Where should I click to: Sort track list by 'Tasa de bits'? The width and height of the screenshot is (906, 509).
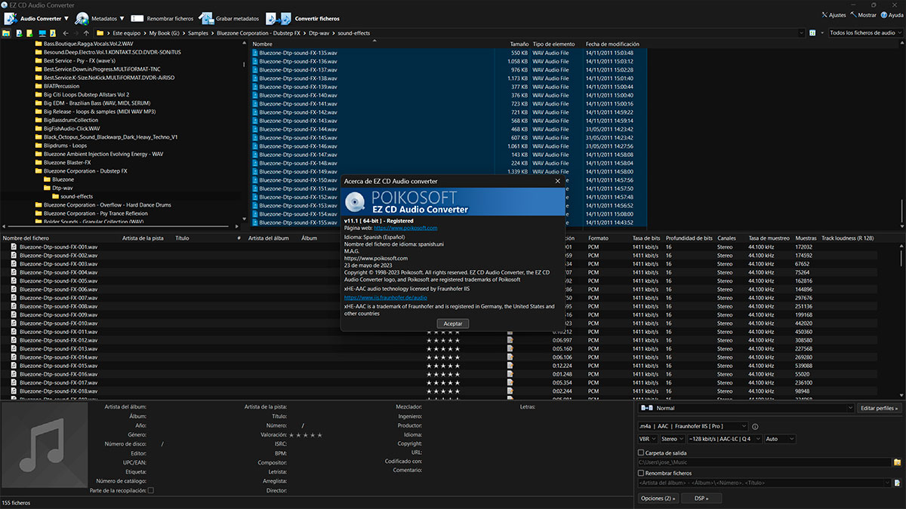[x=646, y=238]
